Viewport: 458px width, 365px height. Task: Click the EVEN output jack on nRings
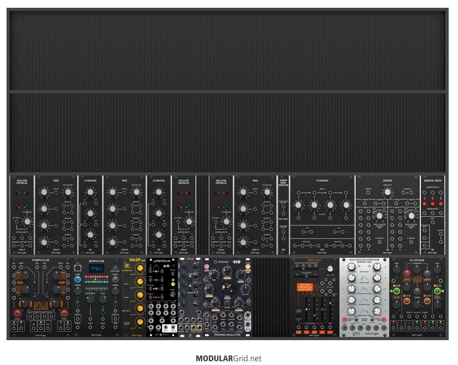(x=199, y=328)
